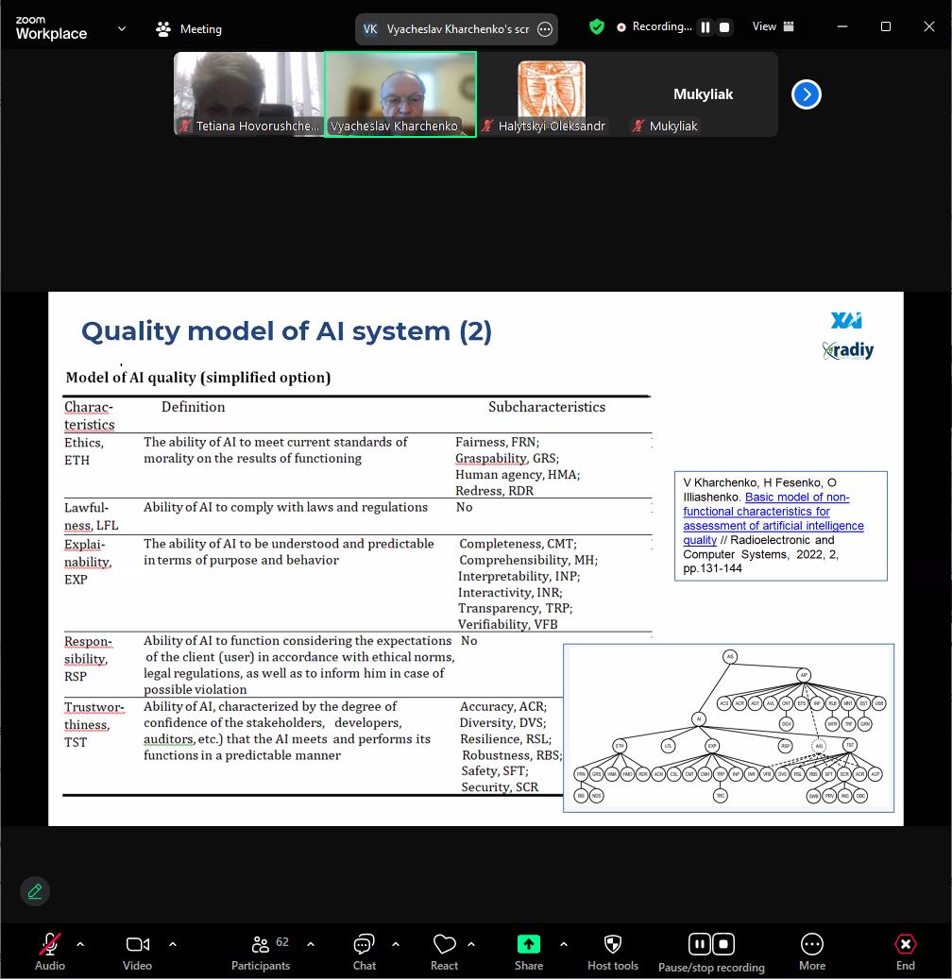Pause the recording in top bar
Screen dimensions: 952x979
click(705, 27)
